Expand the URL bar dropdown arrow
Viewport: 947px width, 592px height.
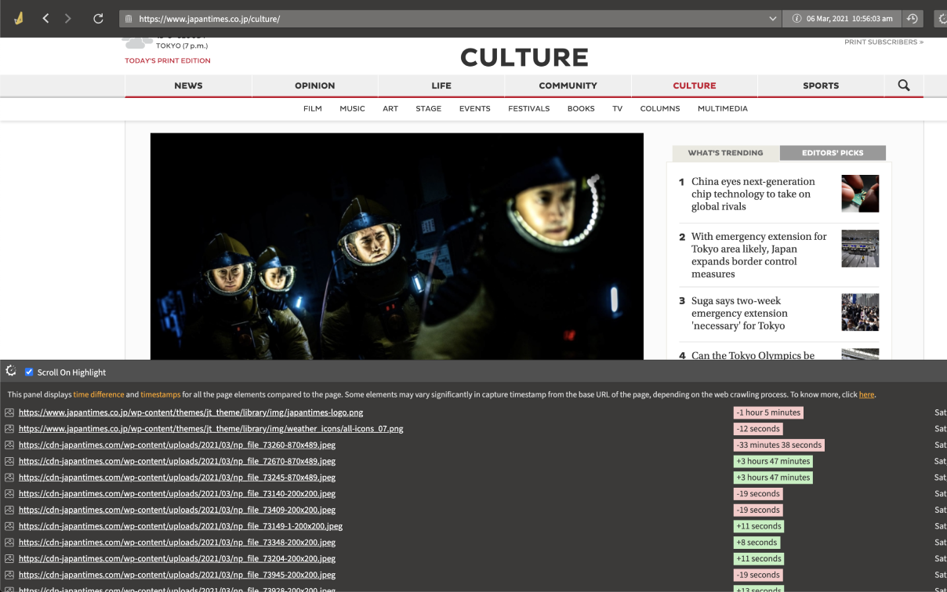click(x=774, y=19)
